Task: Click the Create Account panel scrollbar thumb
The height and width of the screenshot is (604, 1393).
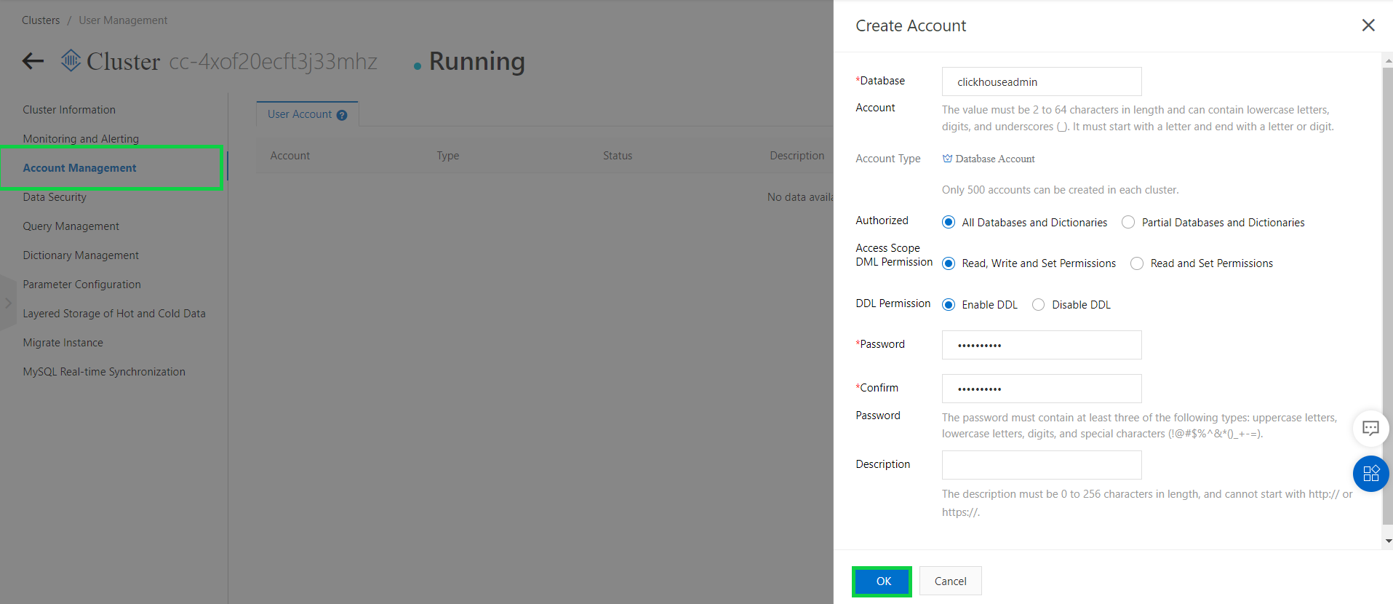Action: click(x=1388, y=296)
